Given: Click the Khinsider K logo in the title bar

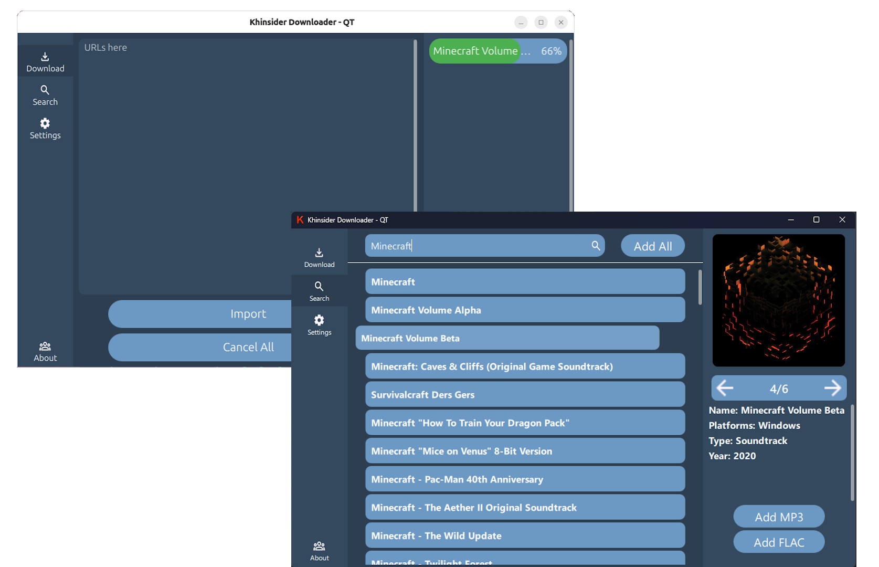Looking at the screenshot, I should pos(300,220).
